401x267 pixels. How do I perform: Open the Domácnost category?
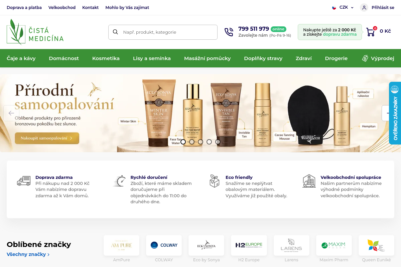pos(64,58)
